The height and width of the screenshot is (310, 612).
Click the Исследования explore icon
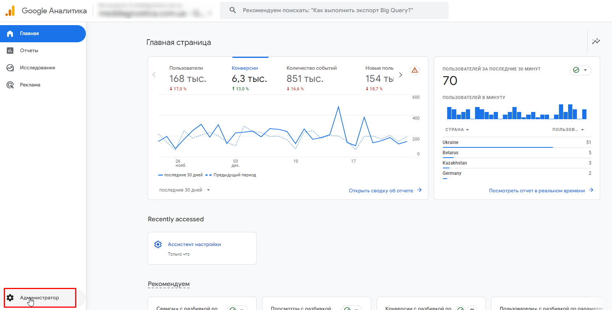point(10,68)
